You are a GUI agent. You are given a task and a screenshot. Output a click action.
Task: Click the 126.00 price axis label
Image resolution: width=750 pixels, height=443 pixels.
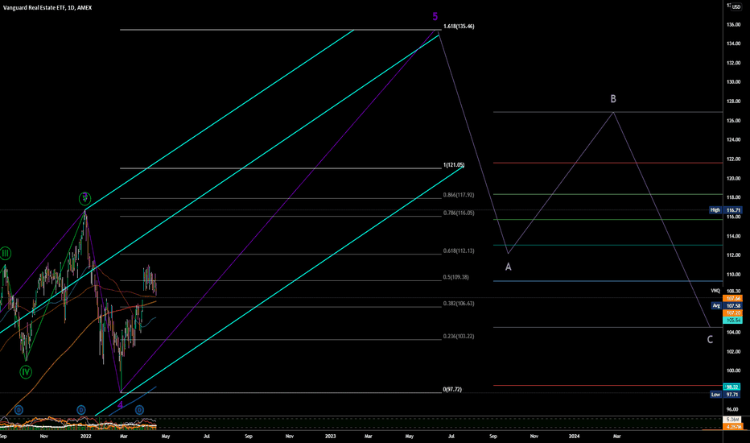(x=733, y=121)
